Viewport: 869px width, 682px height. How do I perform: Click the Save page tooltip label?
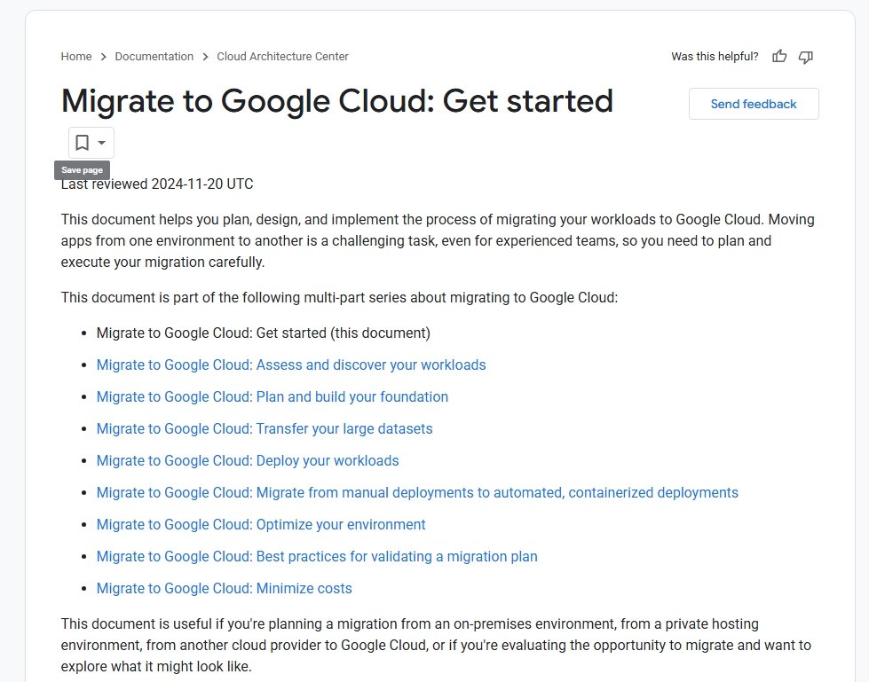tap(82, 169)
